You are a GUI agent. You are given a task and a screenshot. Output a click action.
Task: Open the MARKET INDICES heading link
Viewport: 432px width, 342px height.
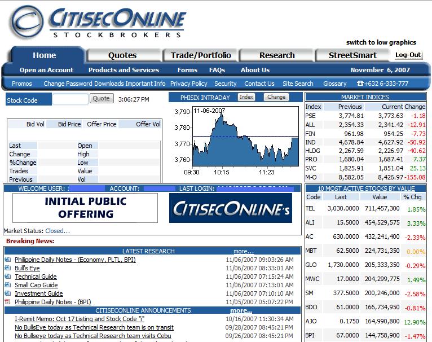[365, 97]
